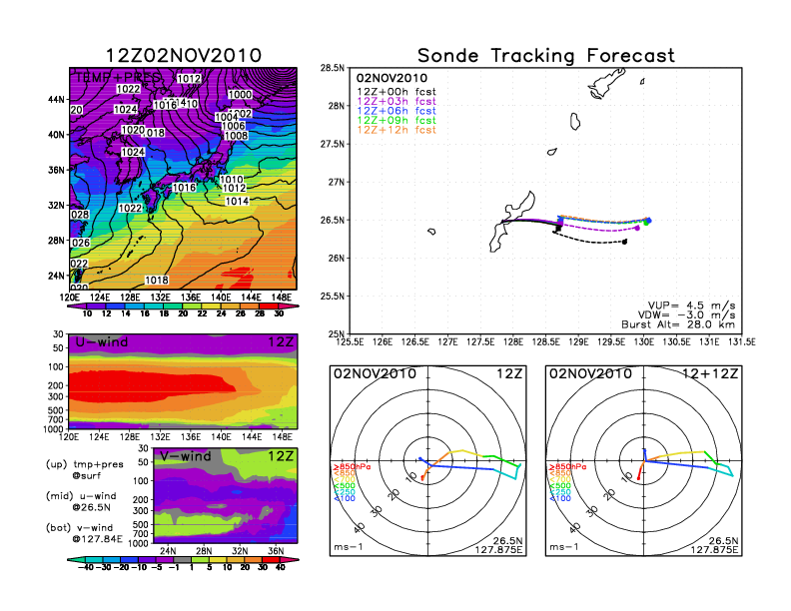Click the "U-wind" panel label
791x611 pixels.
(102, 342)
